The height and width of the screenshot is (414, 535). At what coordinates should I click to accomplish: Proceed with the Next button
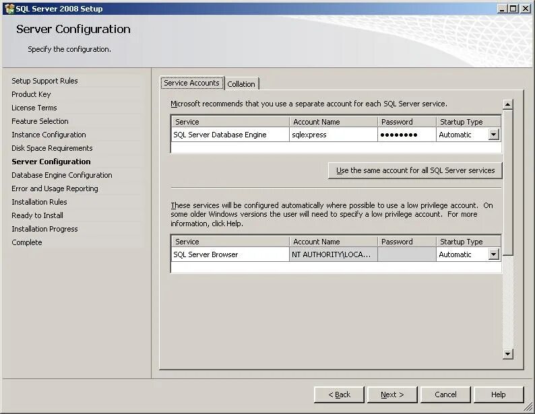point(392,394)
